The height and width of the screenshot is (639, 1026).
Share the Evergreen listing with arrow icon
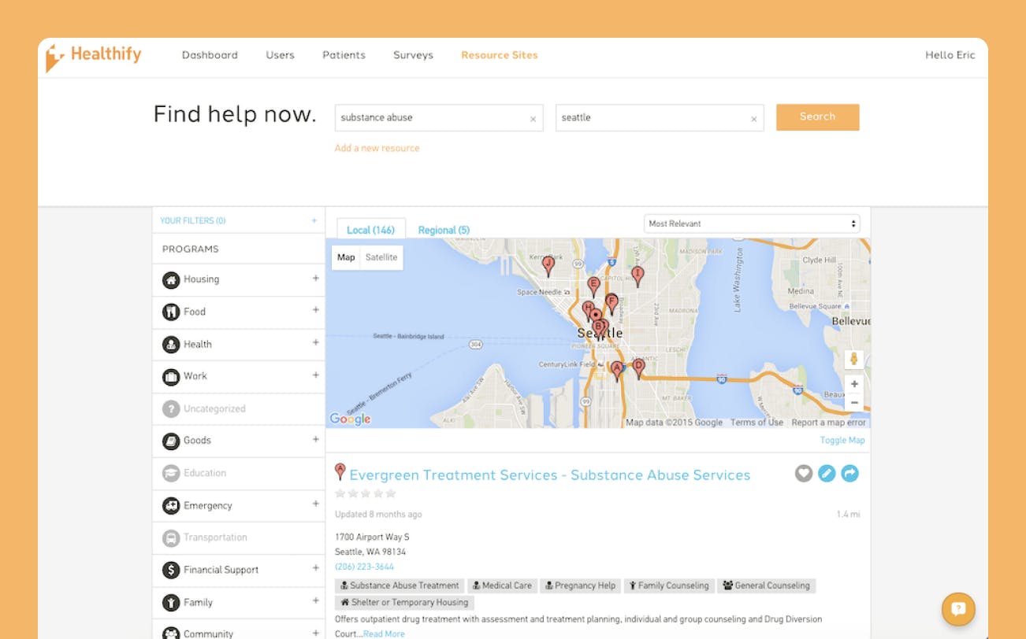point(849,474)
